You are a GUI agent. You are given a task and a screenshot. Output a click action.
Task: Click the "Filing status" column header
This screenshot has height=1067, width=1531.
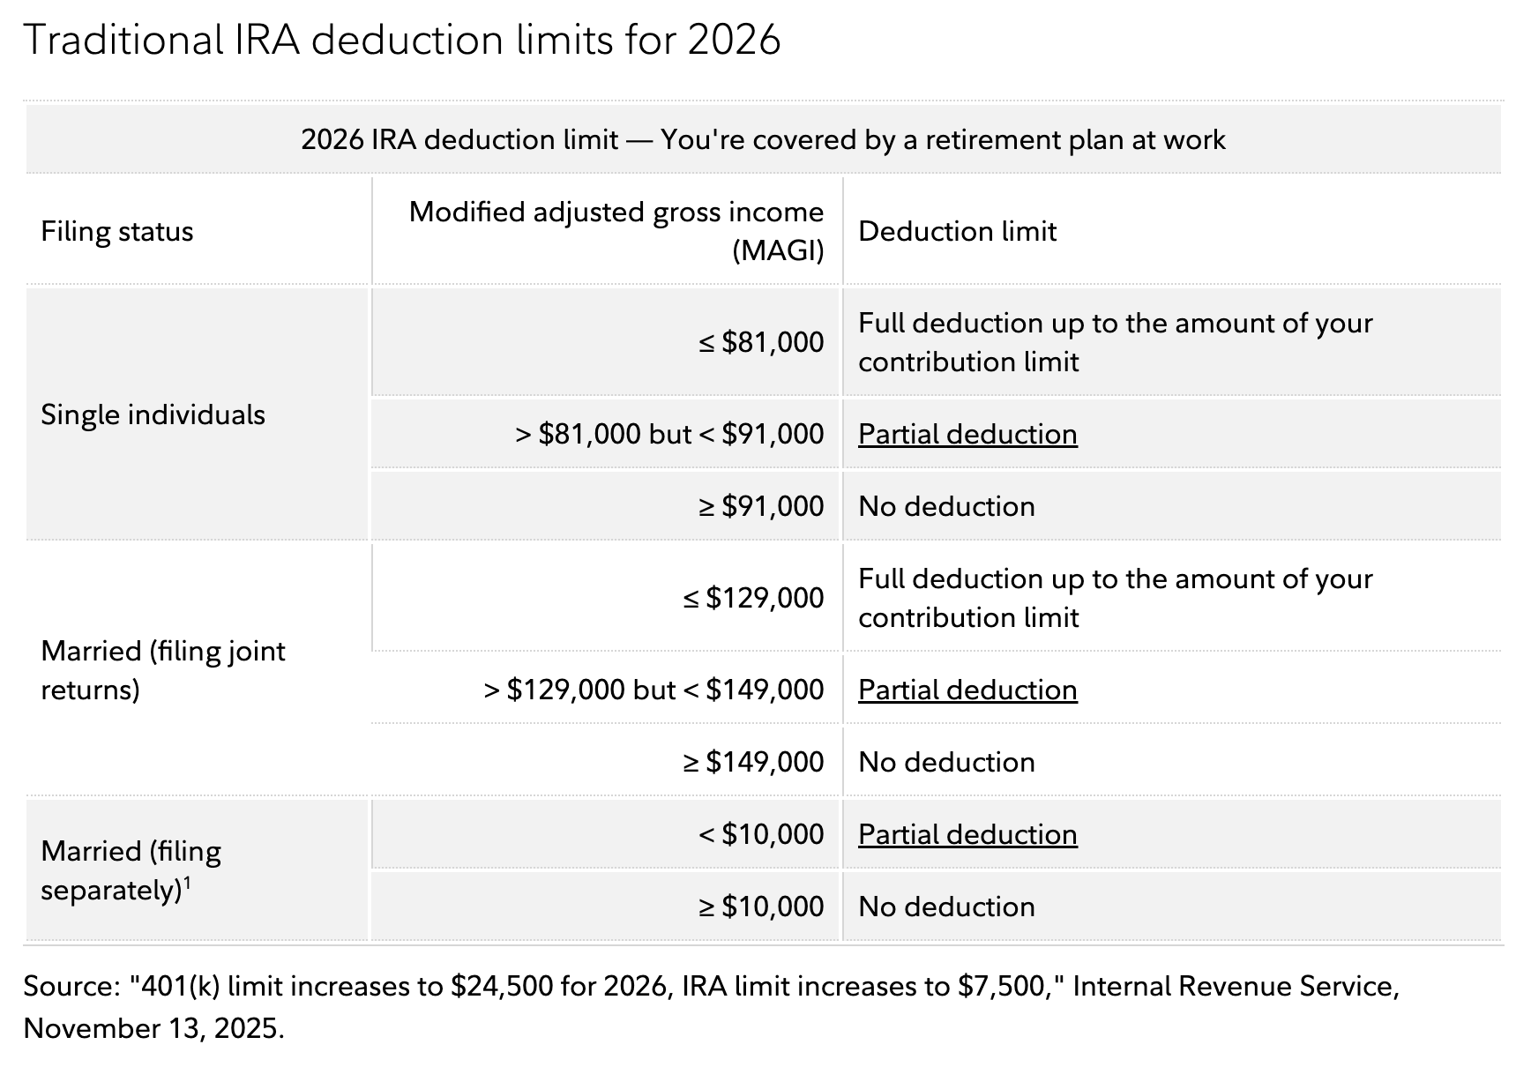coord(117,231)
